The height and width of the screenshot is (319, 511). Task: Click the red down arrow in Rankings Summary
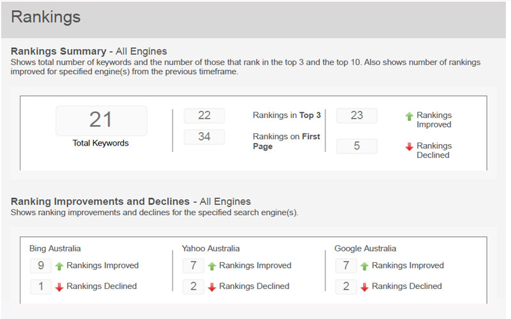(409, 147)
